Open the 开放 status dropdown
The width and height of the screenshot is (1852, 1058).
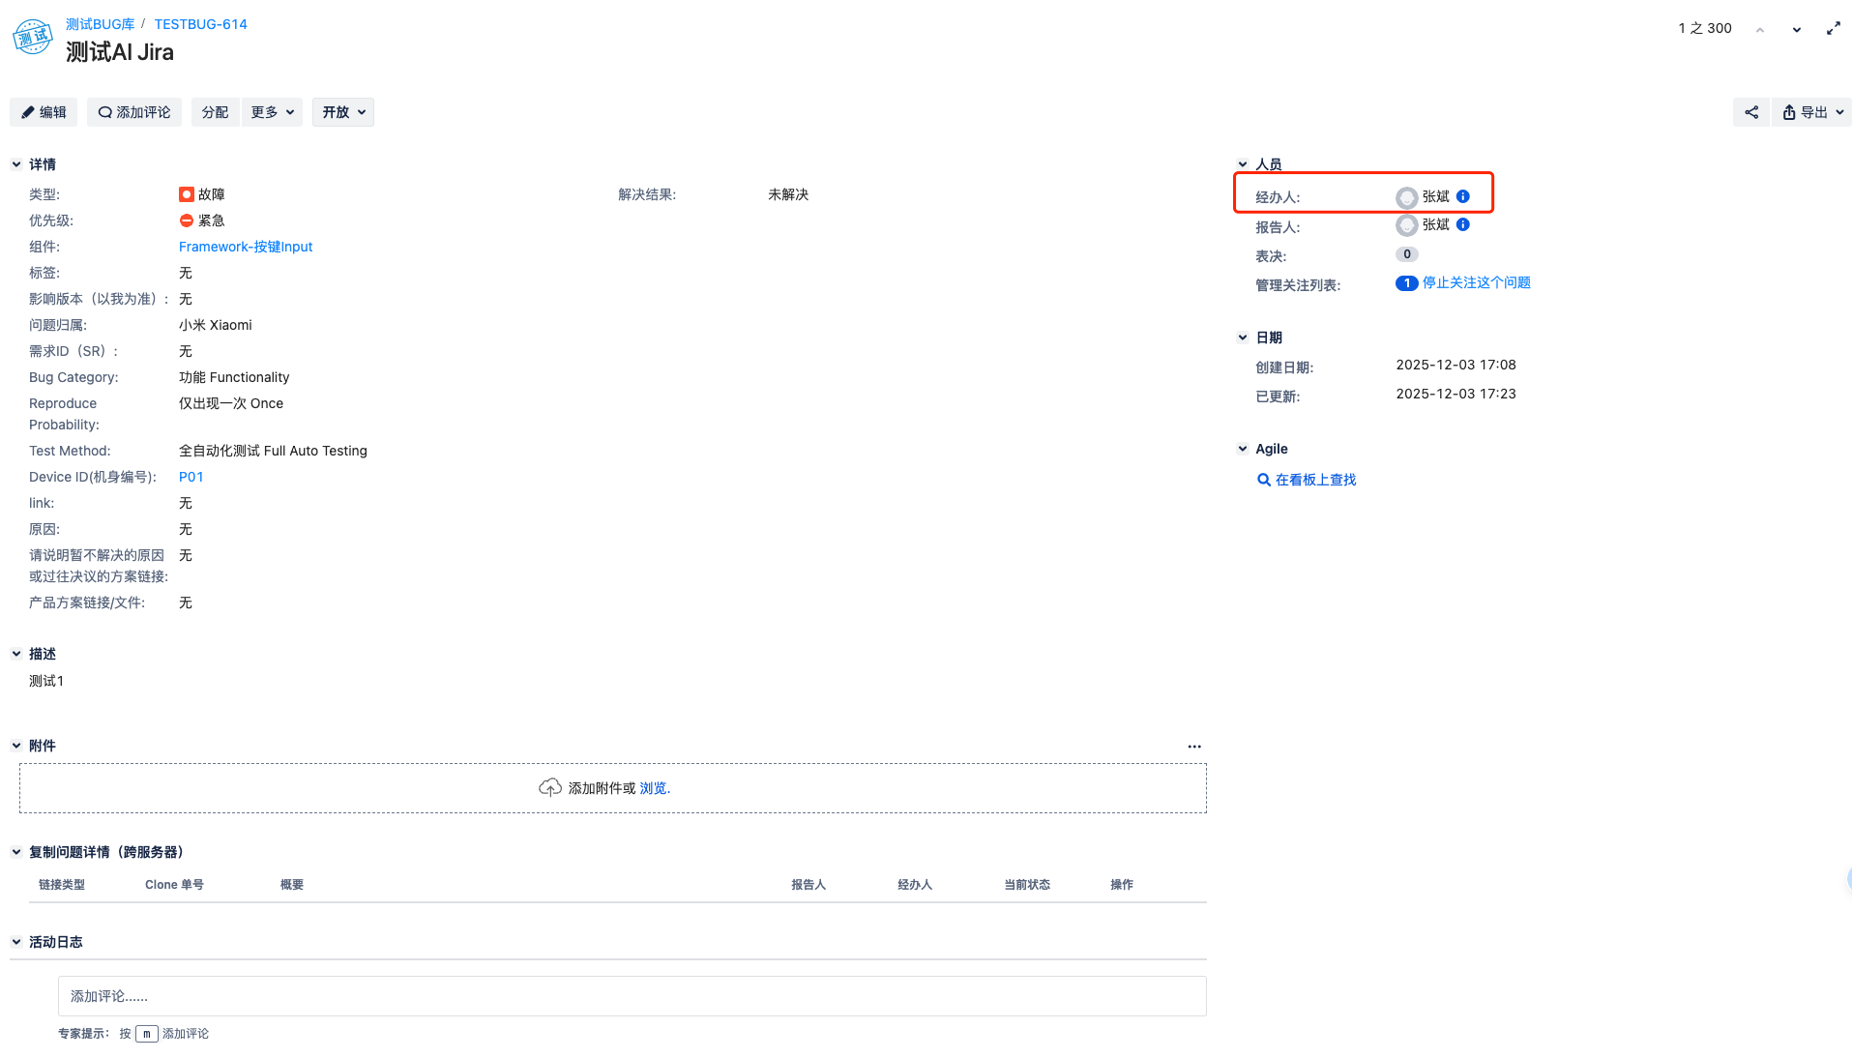343,112
